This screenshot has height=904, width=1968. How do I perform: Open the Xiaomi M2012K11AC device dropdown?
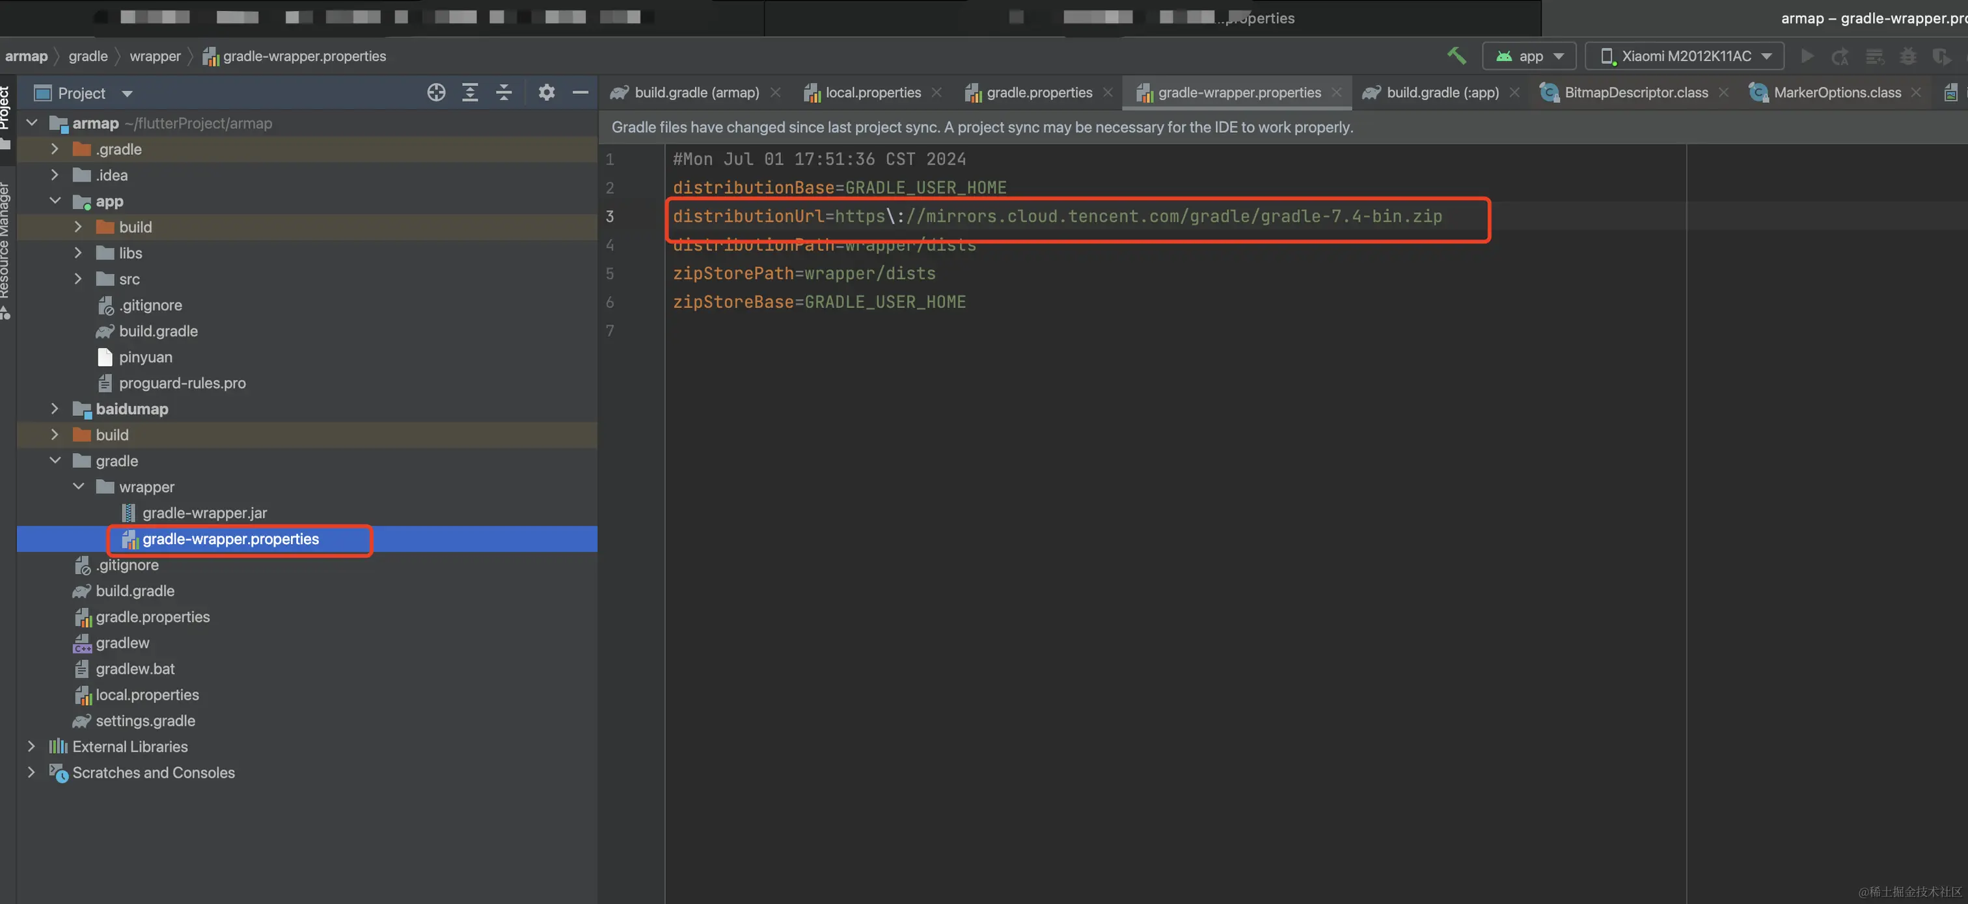(1684, 56)
